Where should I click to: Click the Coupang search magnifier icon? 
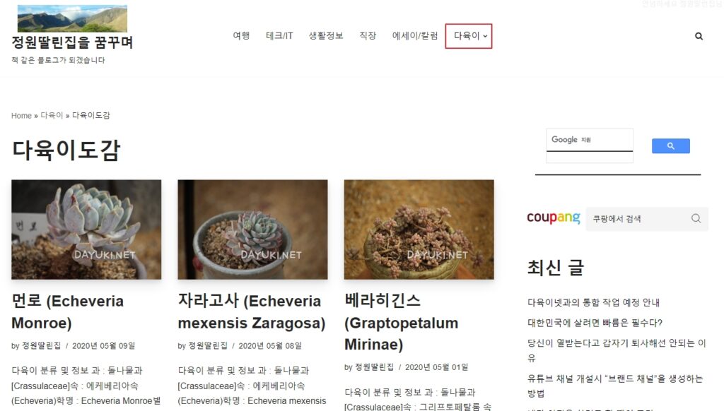point(696,218)
